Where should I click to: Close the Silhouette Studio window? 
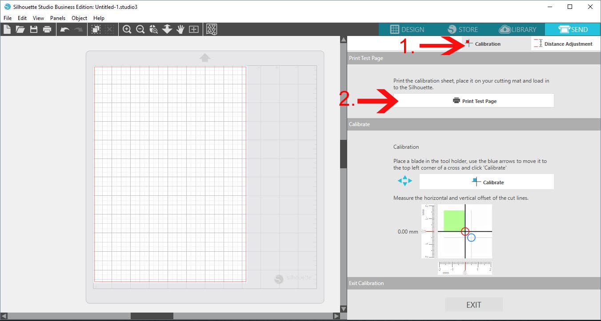tap(590, 7)
